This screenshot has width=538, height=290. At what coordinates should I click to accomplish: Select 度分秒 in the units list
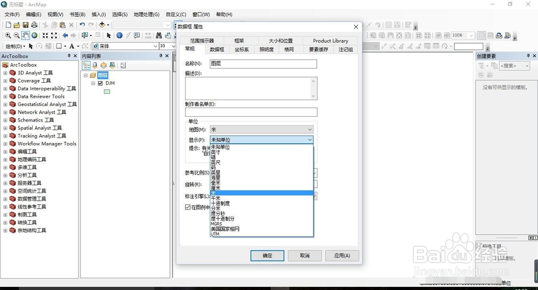261,214
